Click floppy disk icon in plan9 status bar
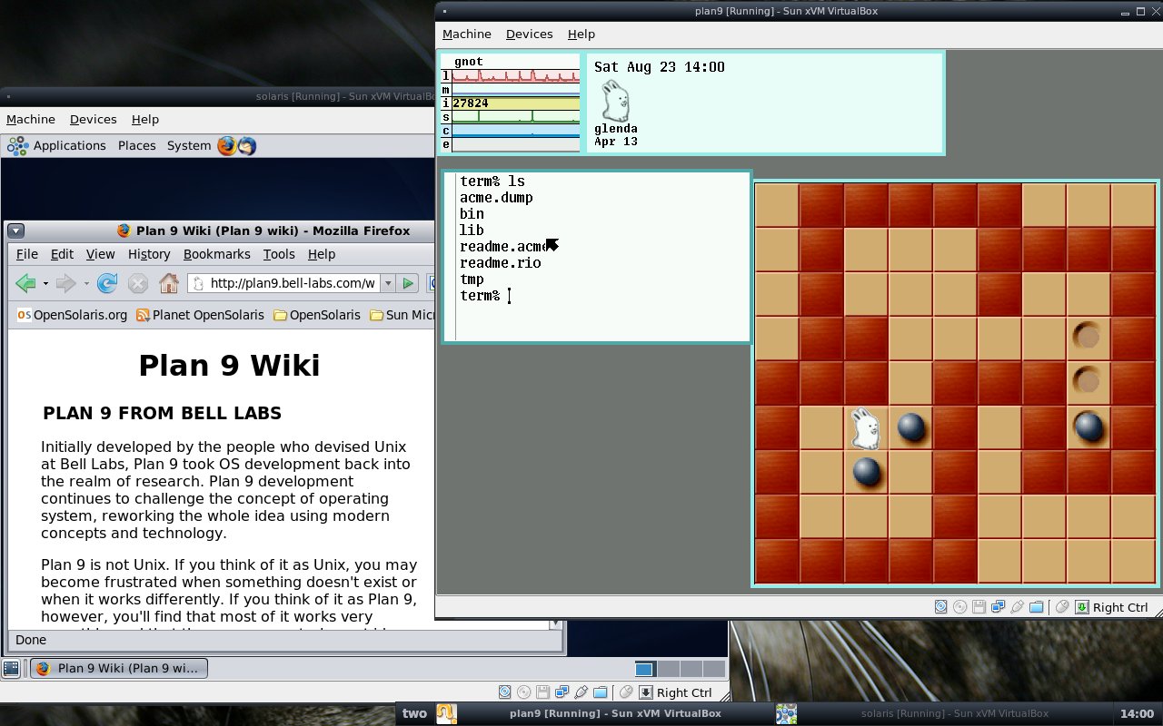This screenshot has width=1163, height=726. [979, 607]
